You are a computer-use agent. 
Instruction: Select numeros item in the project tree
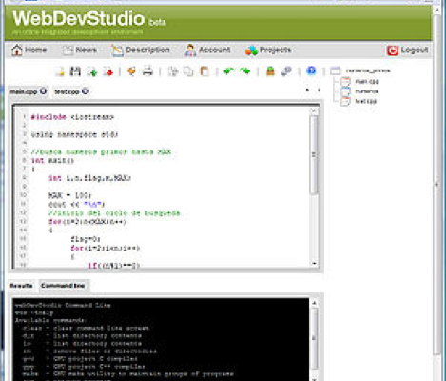point(366,91)
